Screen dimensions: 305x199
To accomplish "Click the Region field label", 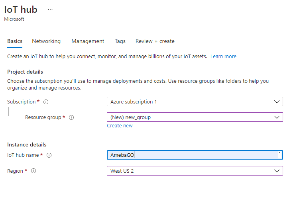I will tap(15, 171).
